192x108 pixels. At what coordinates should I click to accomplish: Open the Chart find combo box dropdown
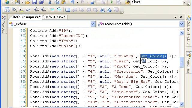(x=184, y=2)
